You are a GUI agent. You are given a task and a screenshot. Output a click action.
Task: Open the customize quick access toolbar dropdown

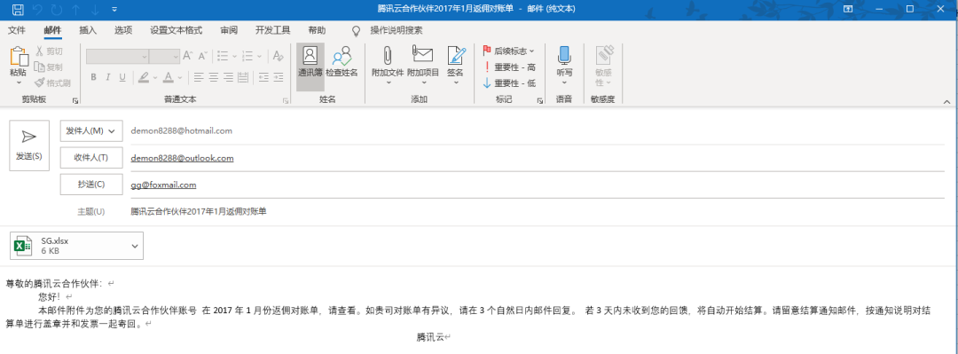coord(114,10)
